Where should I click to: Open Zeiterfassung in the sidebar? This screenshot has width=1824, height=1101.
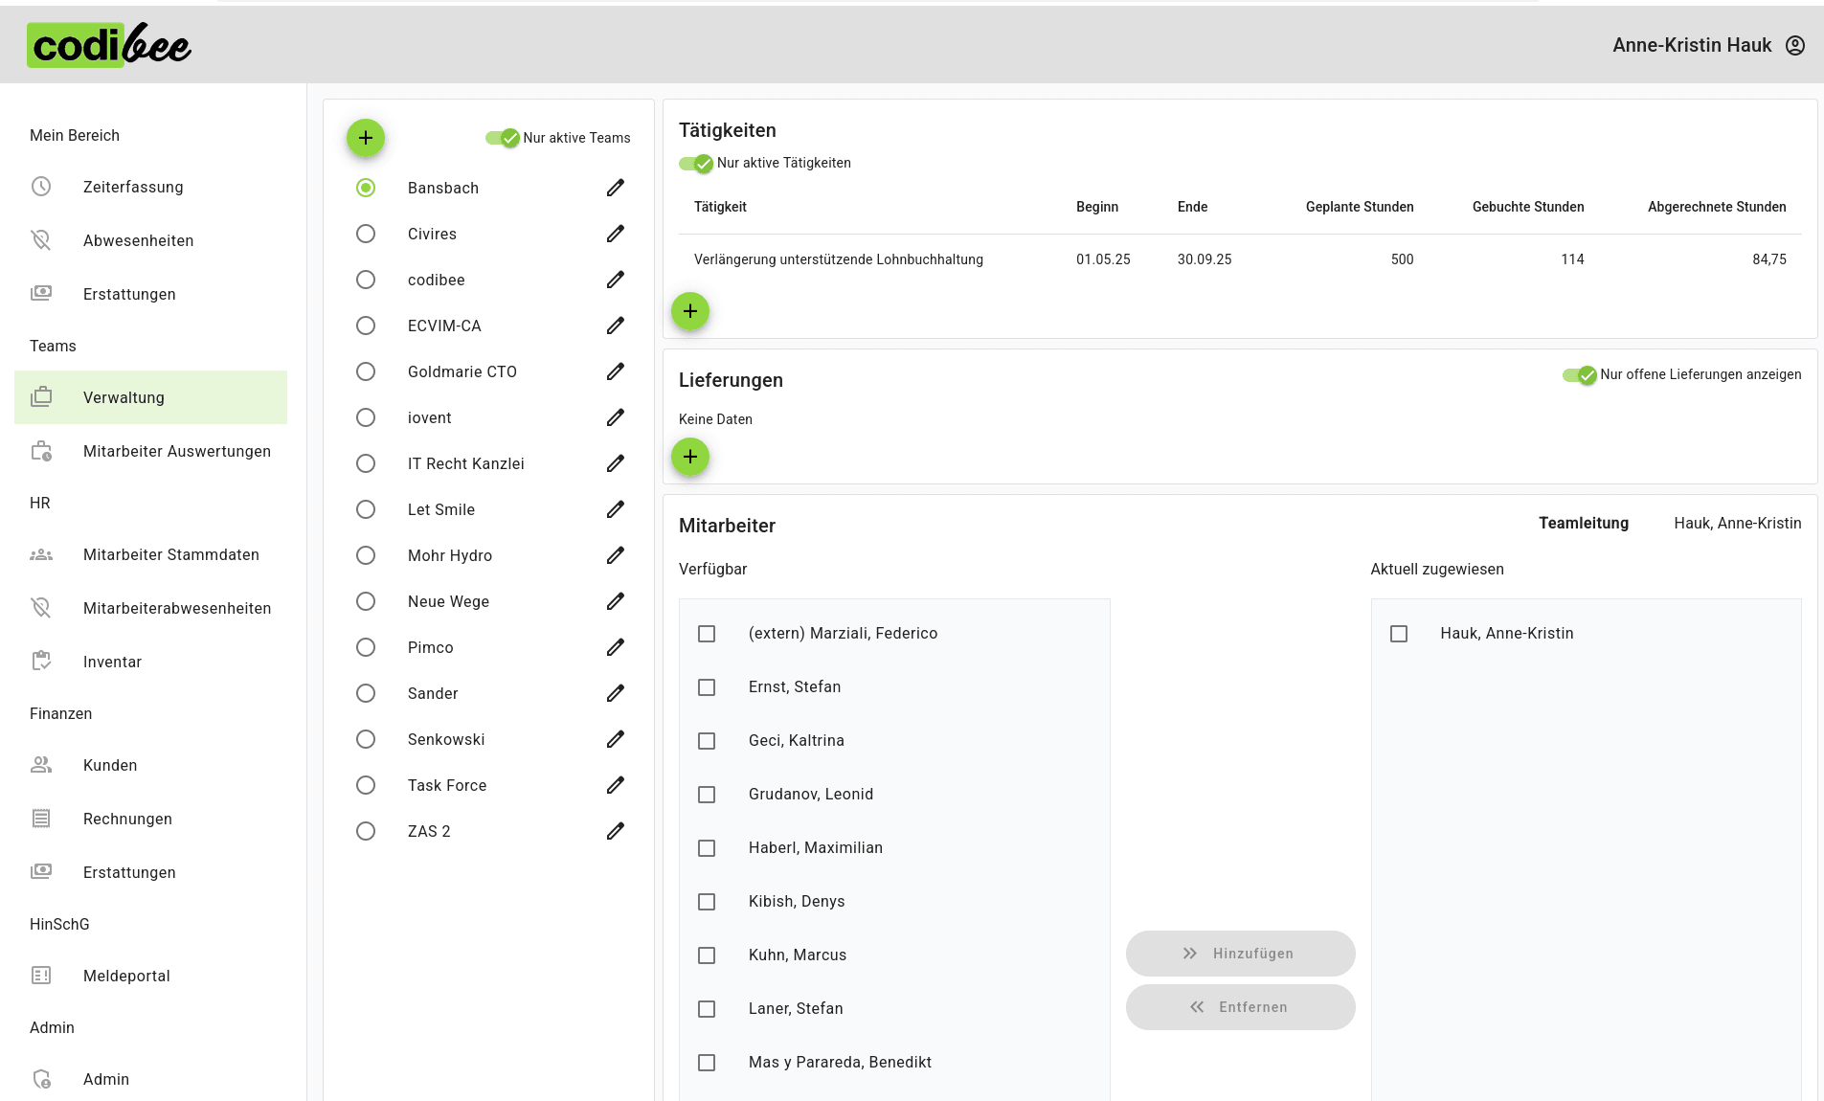(133, 187)
